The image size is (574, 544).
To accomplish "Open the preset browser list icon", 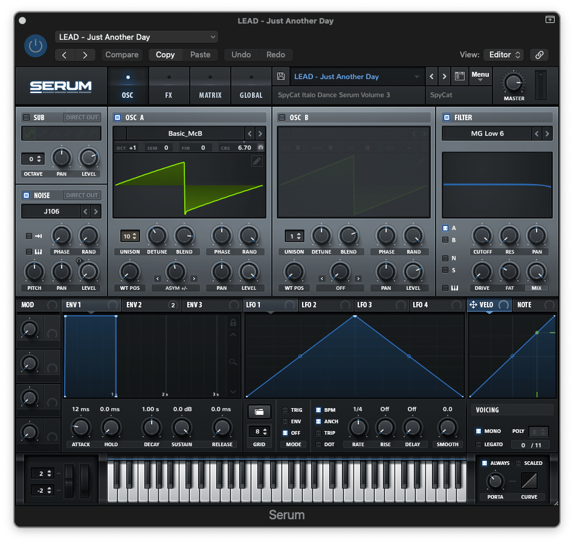I will 459,76.
